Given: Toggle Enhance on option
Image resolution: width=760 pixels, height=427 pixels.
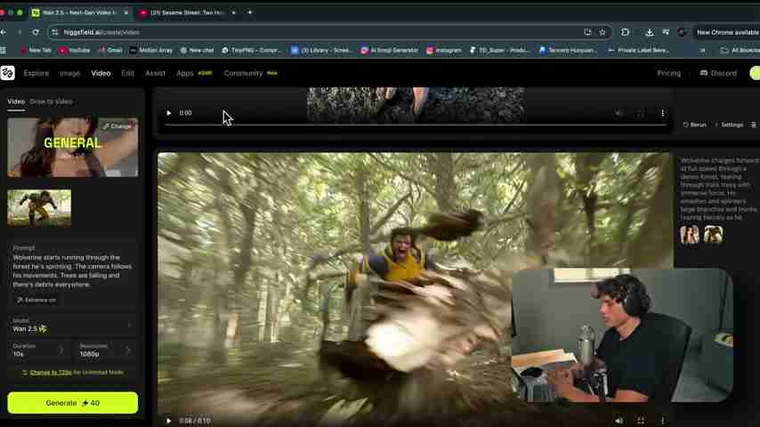Looking at the screenshot, I should click(36, 300).
